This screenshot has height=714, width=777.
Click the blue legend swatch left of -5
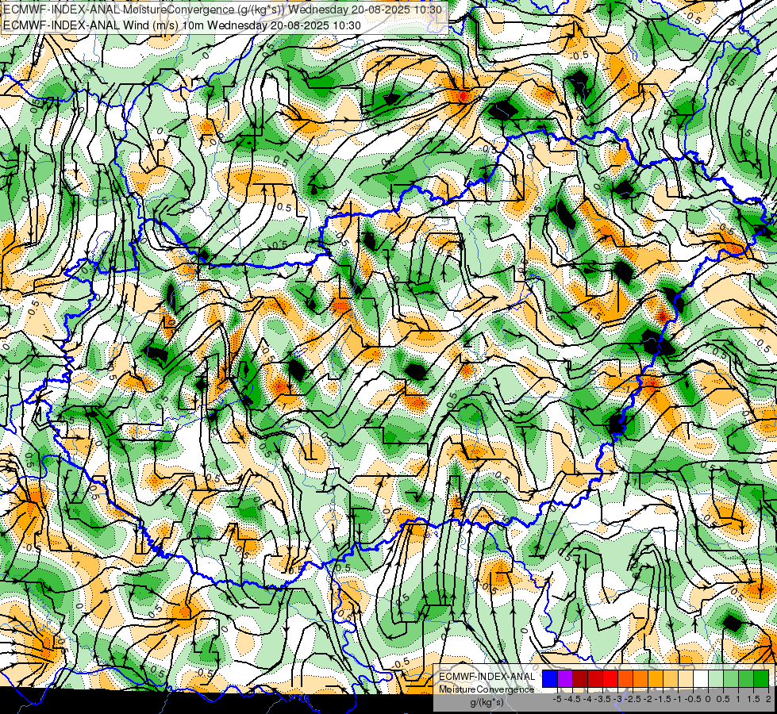tap(550, 679)
